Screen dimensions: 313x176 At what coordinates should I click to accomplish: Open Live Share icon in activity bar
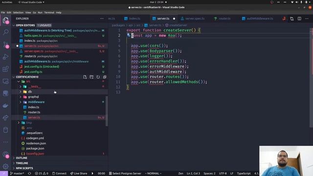(5, 118)
